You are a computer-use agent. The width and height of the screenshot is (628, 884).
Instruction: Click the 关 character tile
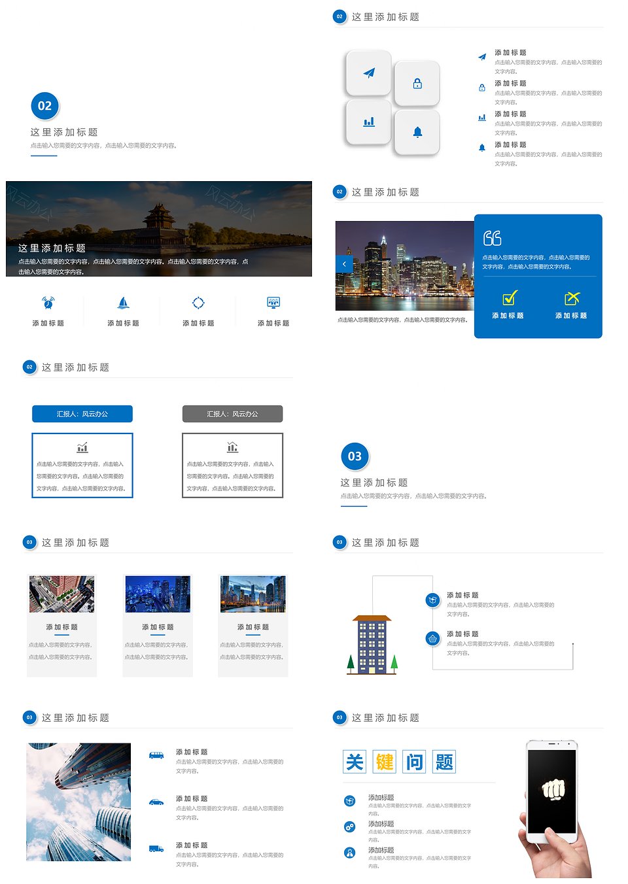[x=355, y=762]
